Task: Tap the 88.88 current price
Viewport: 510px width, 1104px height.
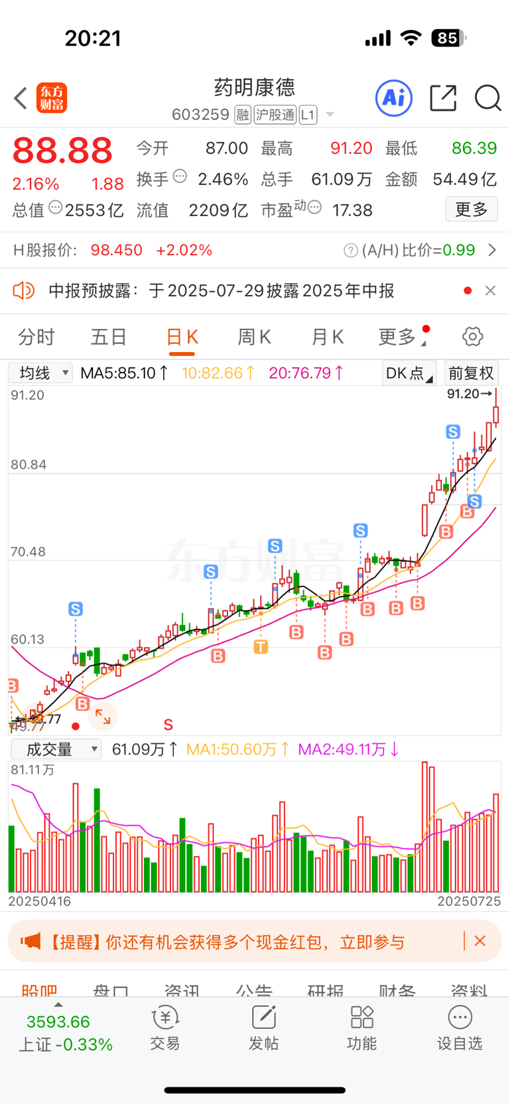Action: click(63, 151)
